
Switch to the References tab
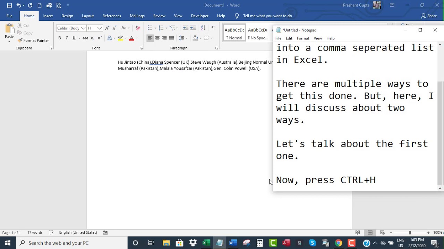(112, 16)
